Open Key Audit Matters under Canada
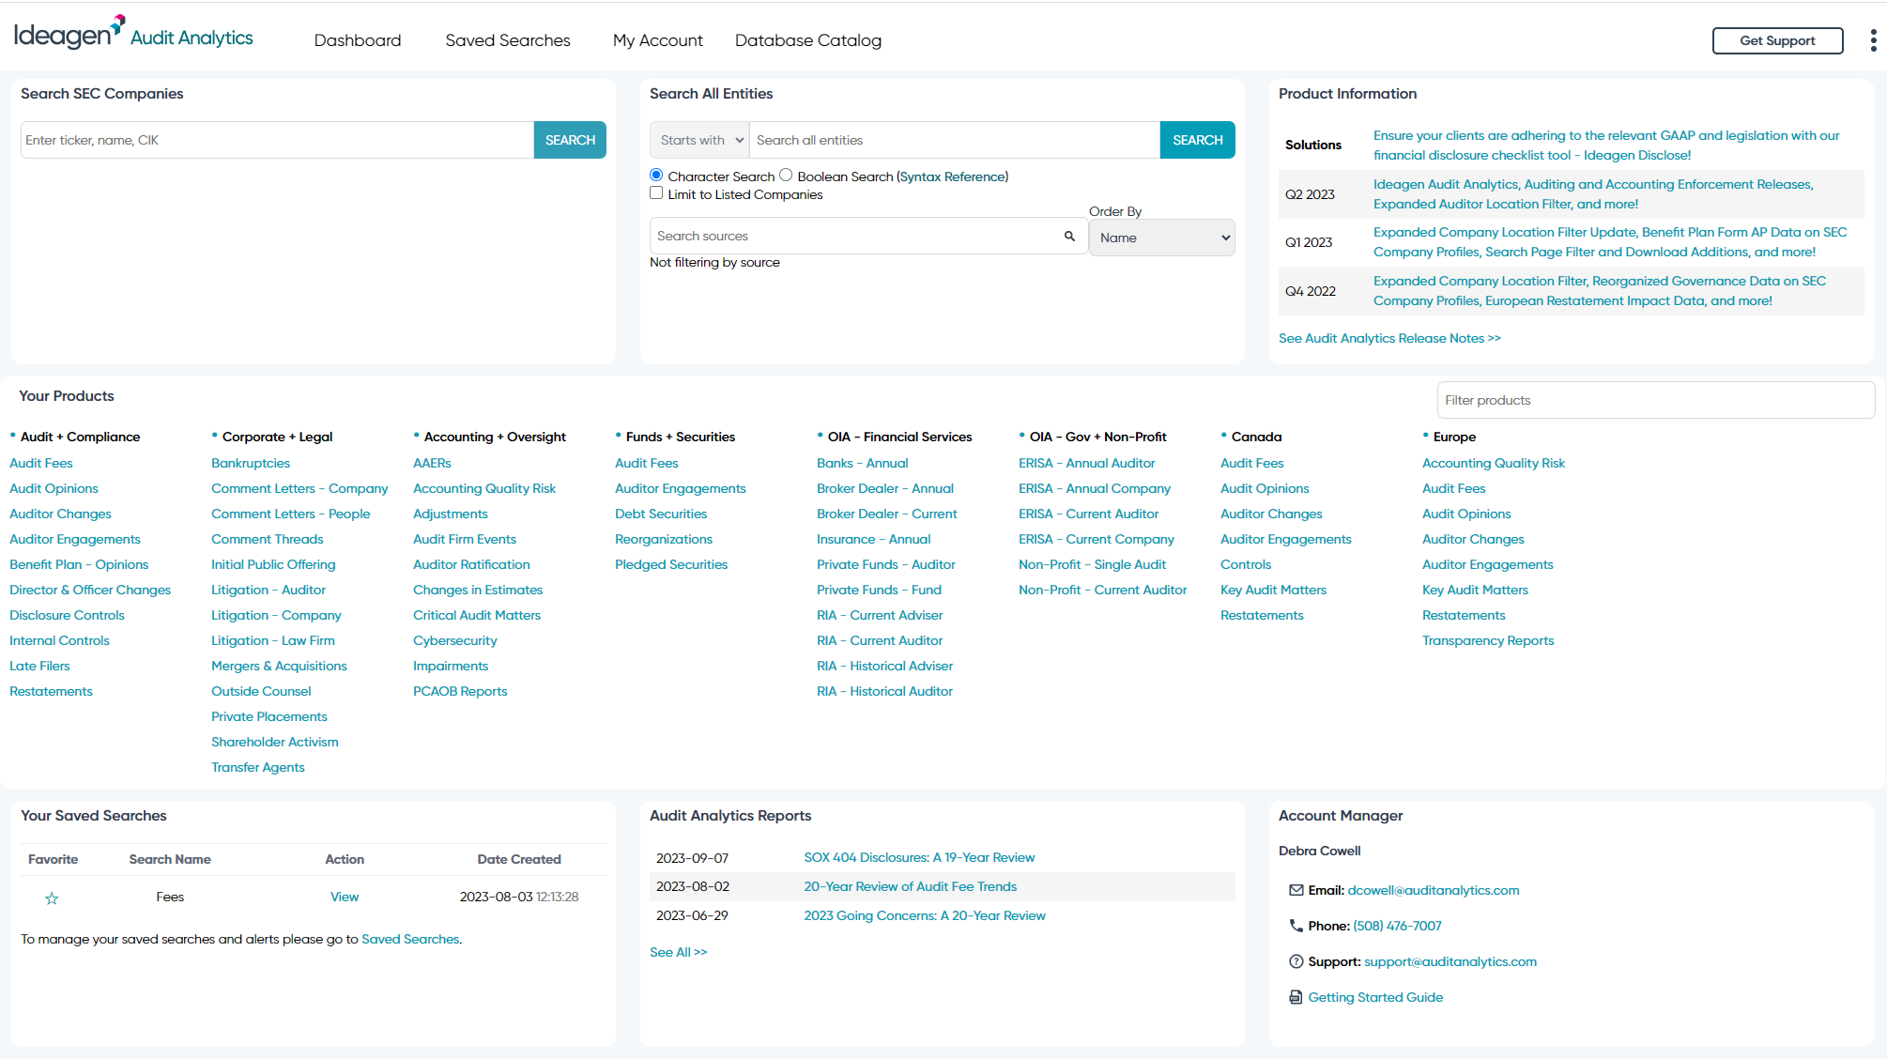Image resolution: width=1887 pixels, height=1059 pixels. (x=1273, y=590)
